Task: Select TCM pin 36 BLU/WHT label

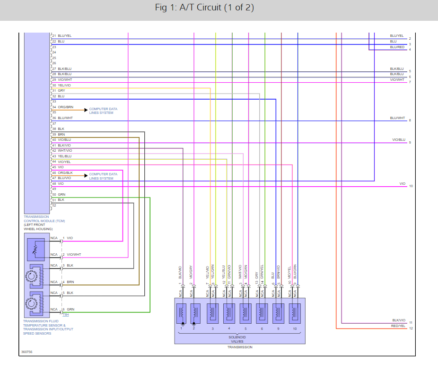Action: coord(62,118)
